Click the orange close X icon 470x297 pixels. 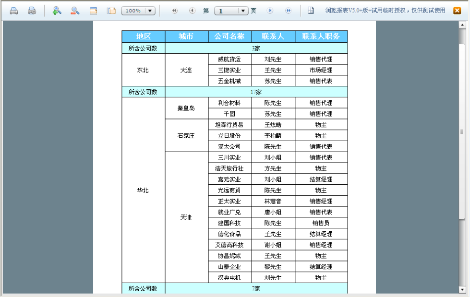tap(457, 11)
